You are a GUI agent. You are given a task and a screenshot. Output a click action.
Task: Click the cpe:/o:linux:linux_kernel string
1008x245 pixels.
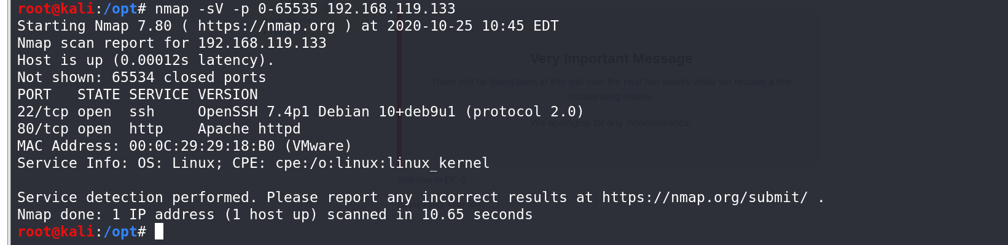[x=383, y=163]
